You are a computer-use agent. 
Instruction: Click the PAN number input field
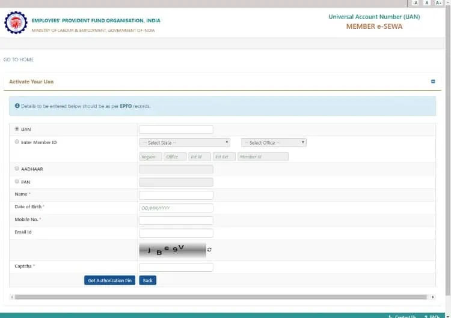tap(176, 182)
